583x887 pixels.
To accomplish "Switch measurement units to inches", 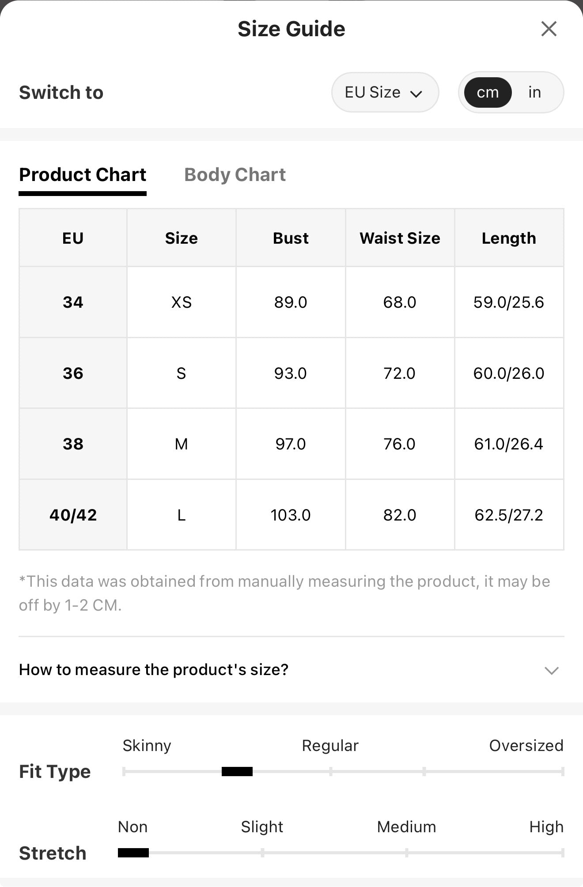I will [534, 92].
